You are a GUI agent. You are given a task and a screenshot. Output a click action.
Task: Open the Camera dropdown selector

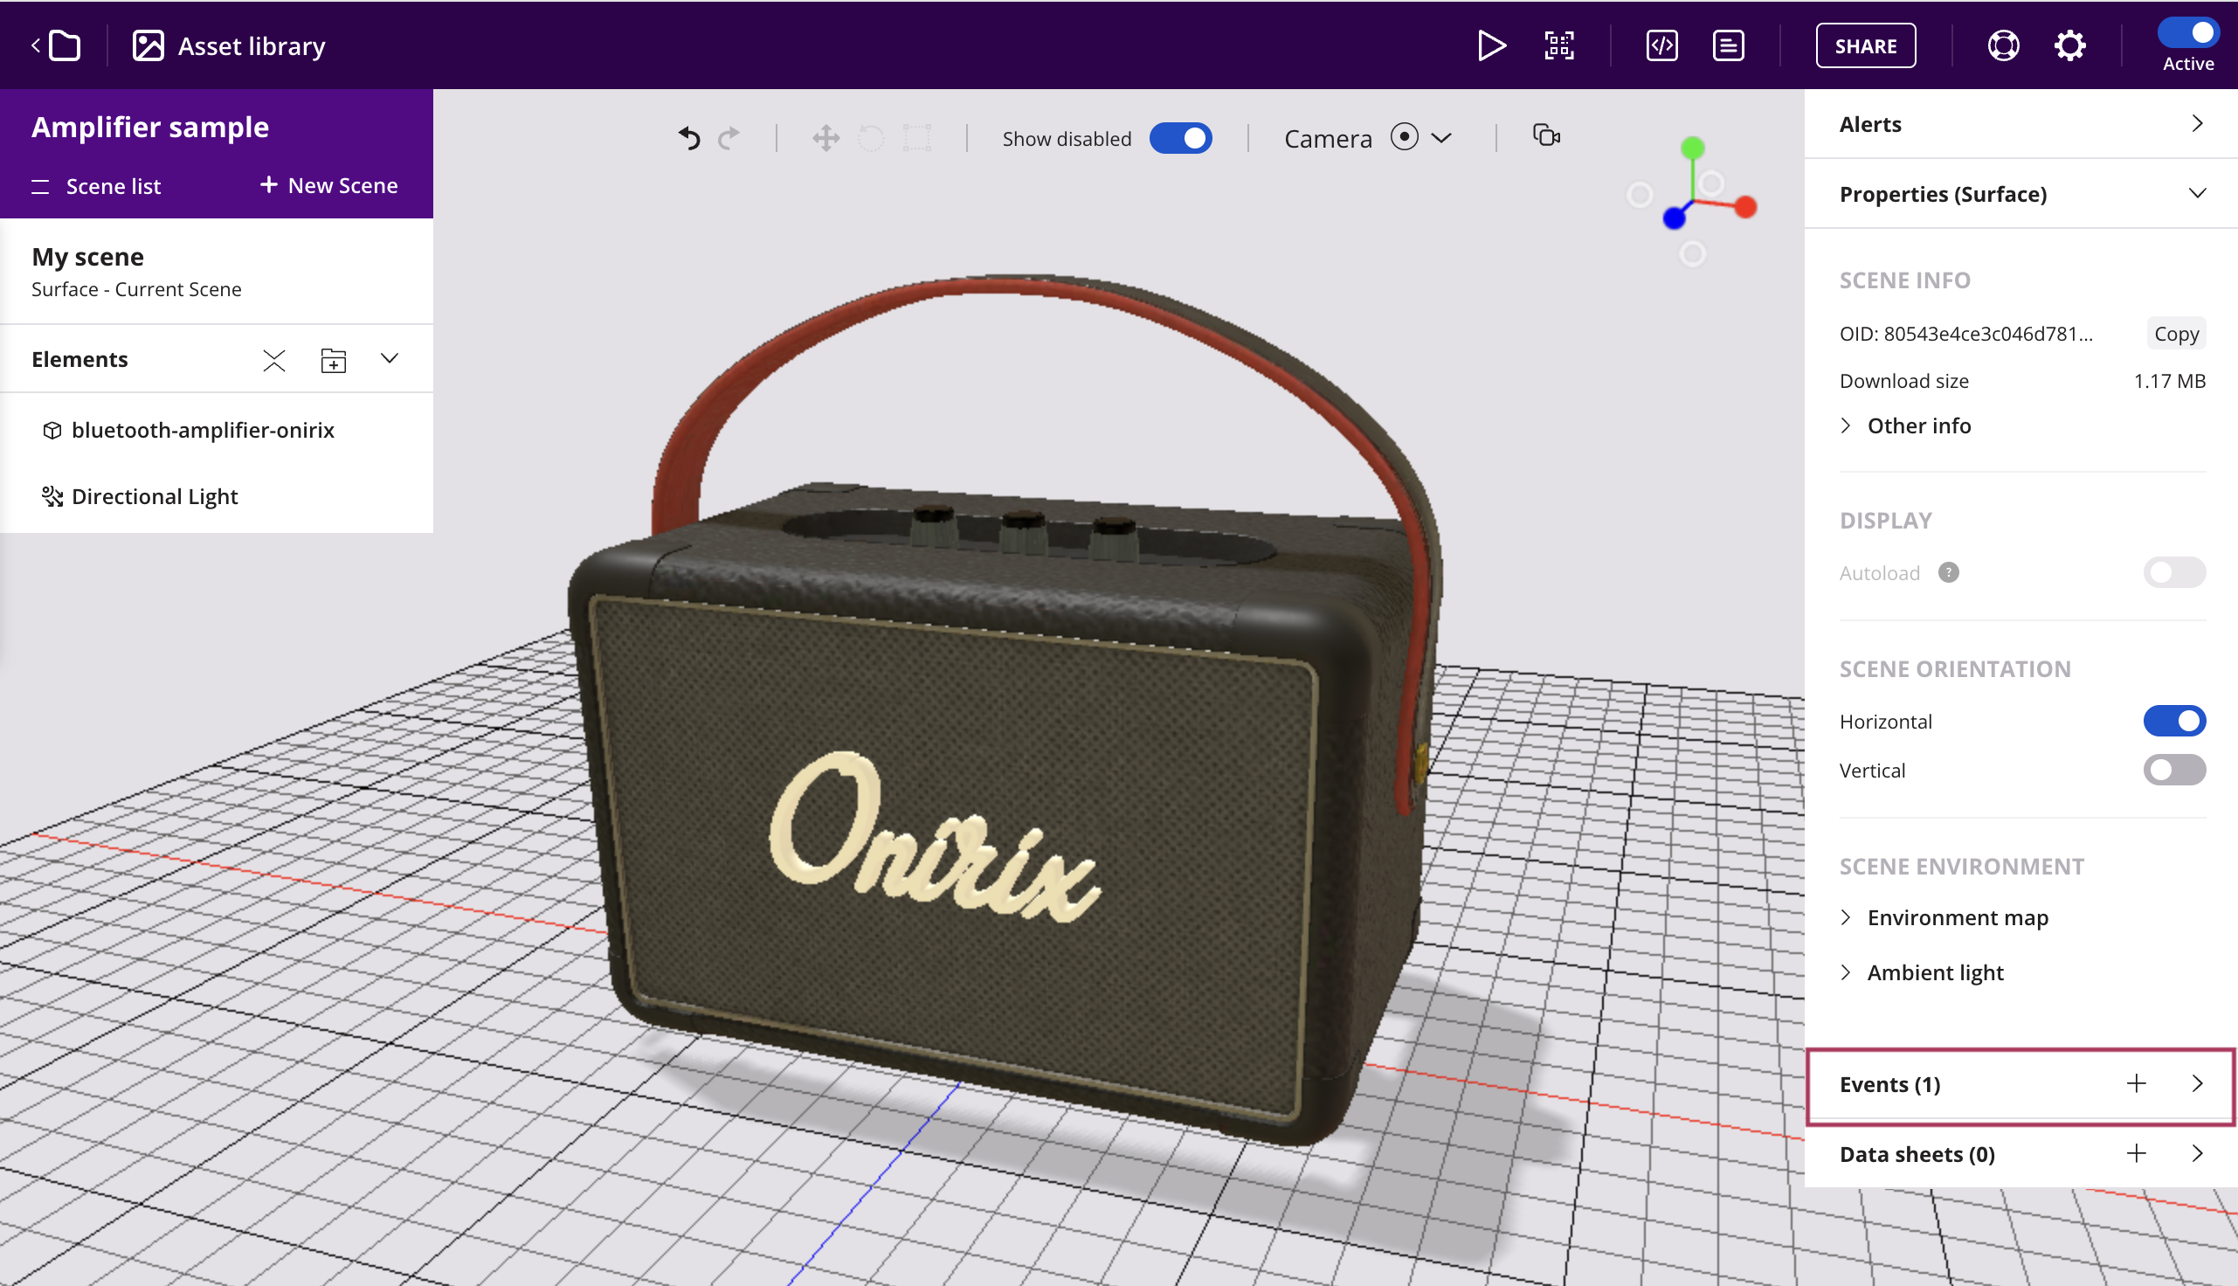(1440, 138)
